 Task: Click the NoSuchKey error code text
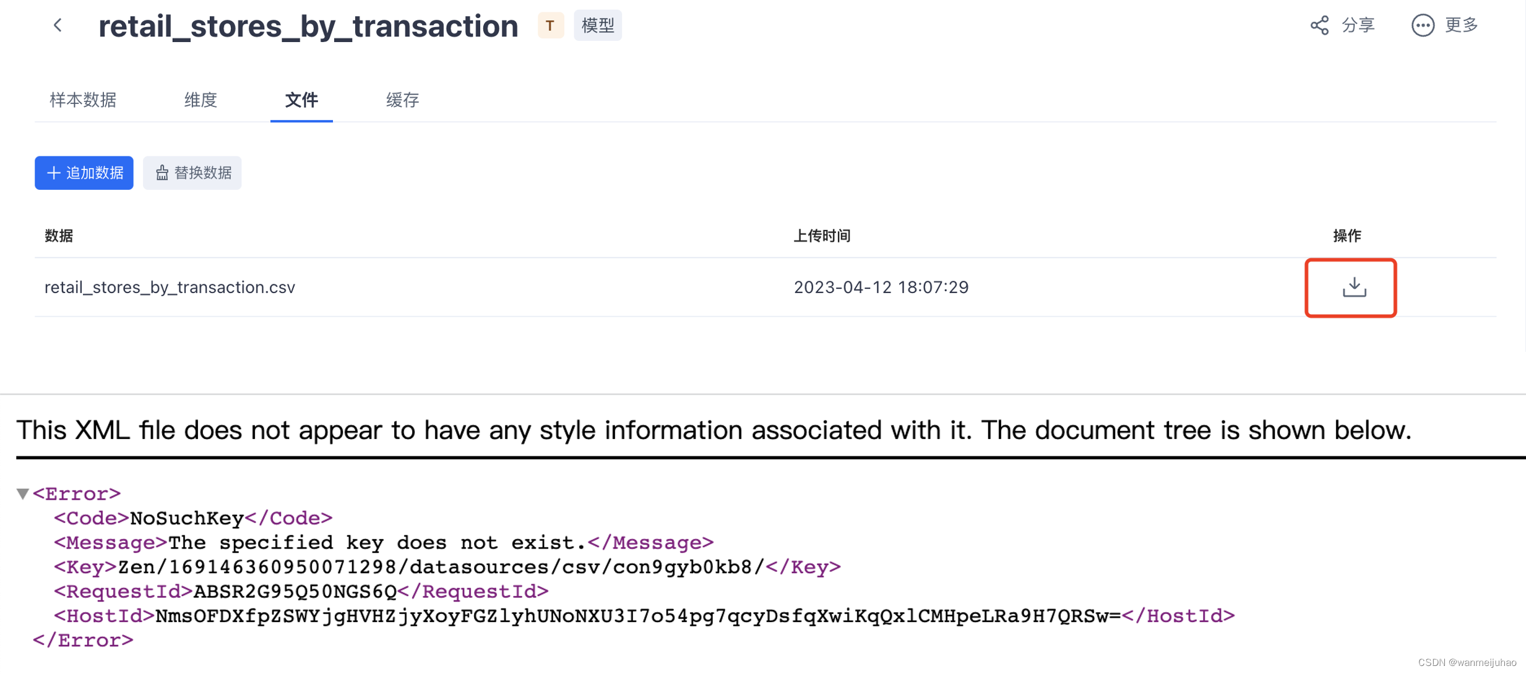point(187,518)
